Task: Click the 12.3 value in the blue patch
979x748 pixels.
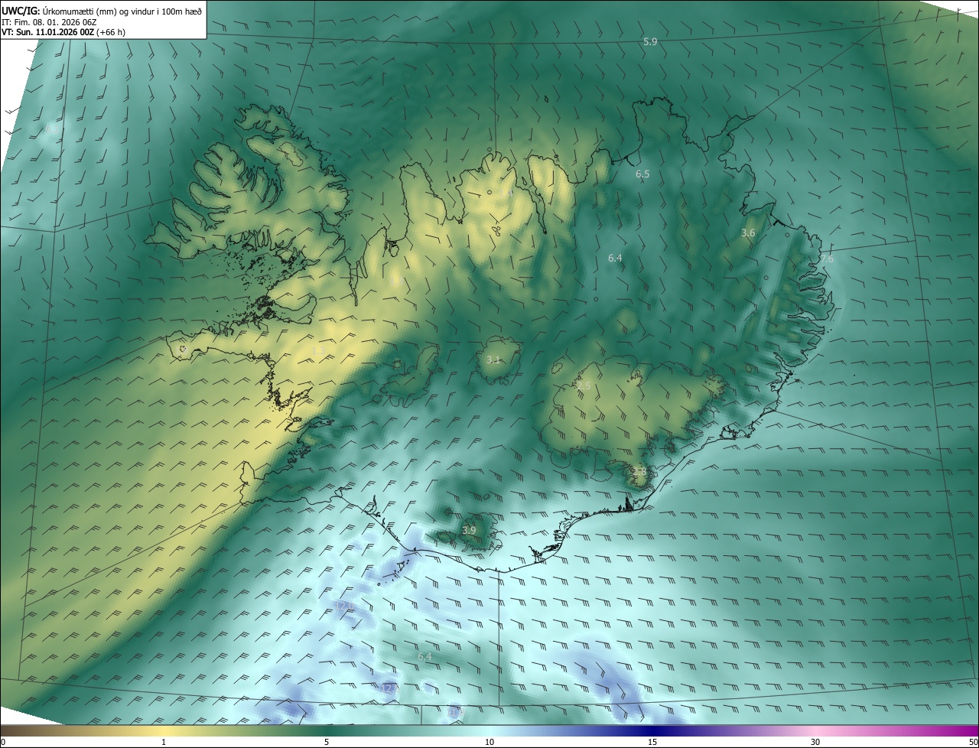Action: click(389, 688)
